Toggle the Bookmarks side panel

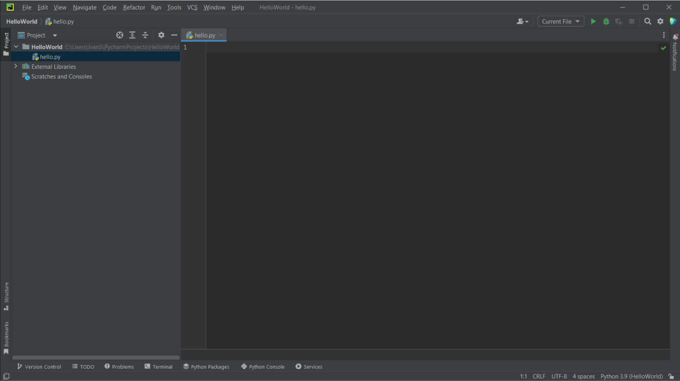[6, 338]
